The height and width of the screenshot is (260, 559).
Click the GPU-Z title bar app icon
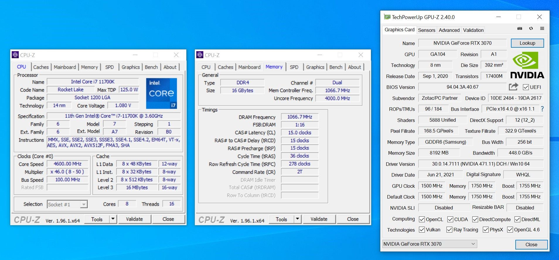pos(387,17)
